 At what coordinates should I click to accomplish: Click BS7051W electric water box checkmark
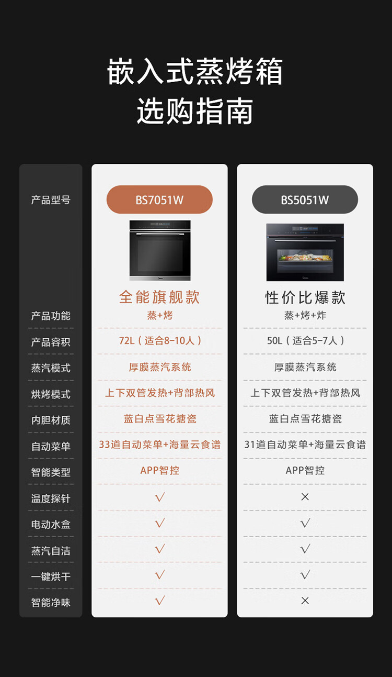tap(160, 523)
